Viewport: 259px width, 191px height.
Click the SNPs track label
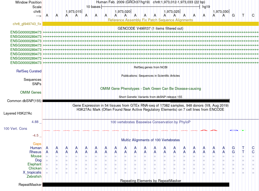(37, 84)
